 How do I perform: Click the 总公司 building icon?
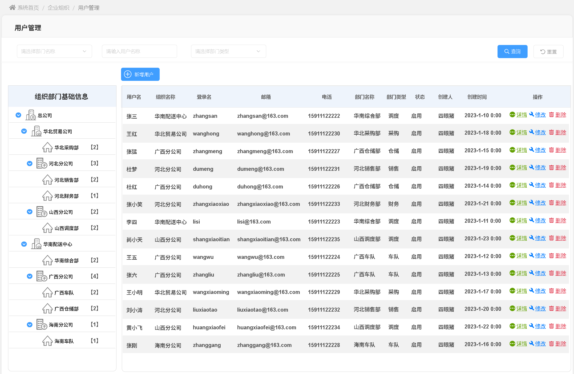(x=31, y=115)
